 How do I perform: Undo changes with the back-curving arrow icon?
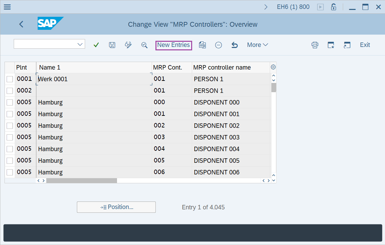pos(235,45)
